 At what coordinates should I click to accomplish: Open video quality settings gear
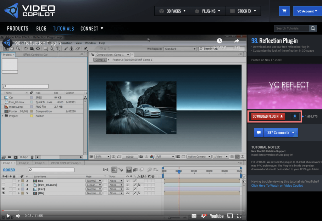pyautogui.click(x=204, y=216)
